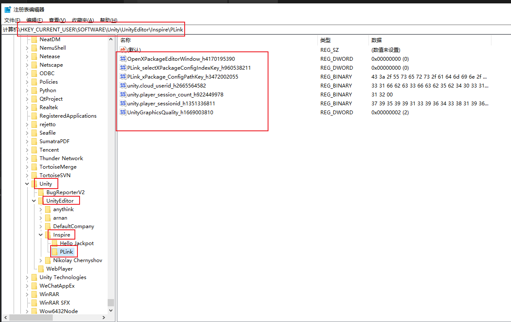
Task: Click the tree vertical scrollbar down arrow
Action: 111,311
